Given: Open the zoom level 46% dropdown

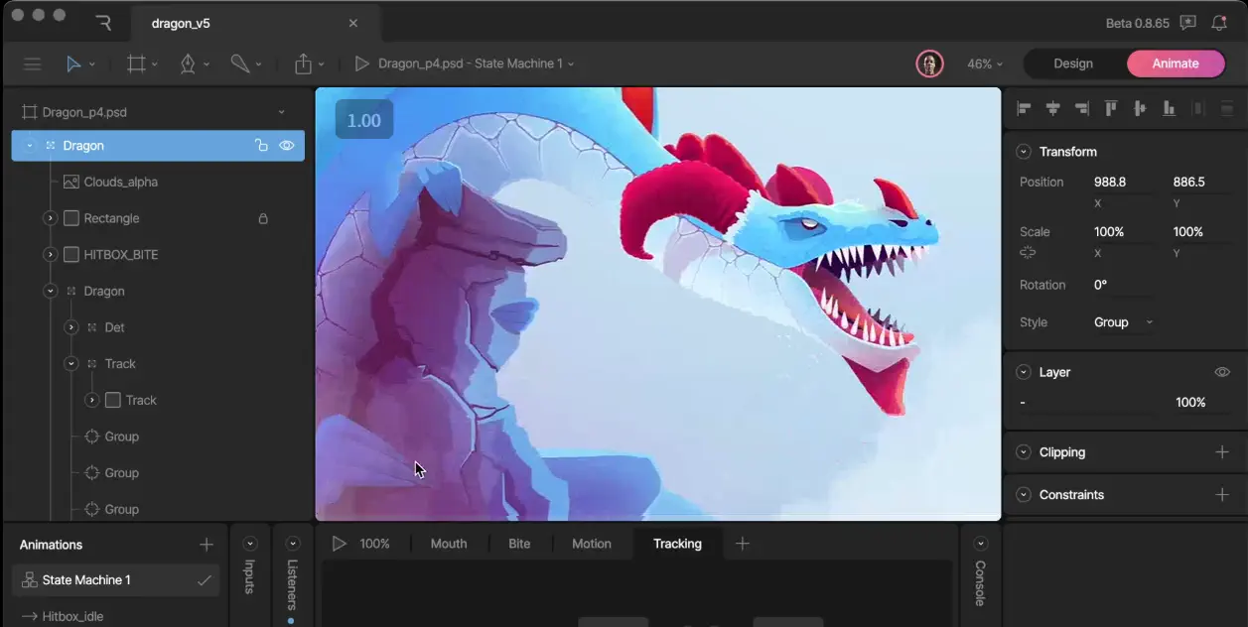Looking at the screenshot, I should [983, 63].
